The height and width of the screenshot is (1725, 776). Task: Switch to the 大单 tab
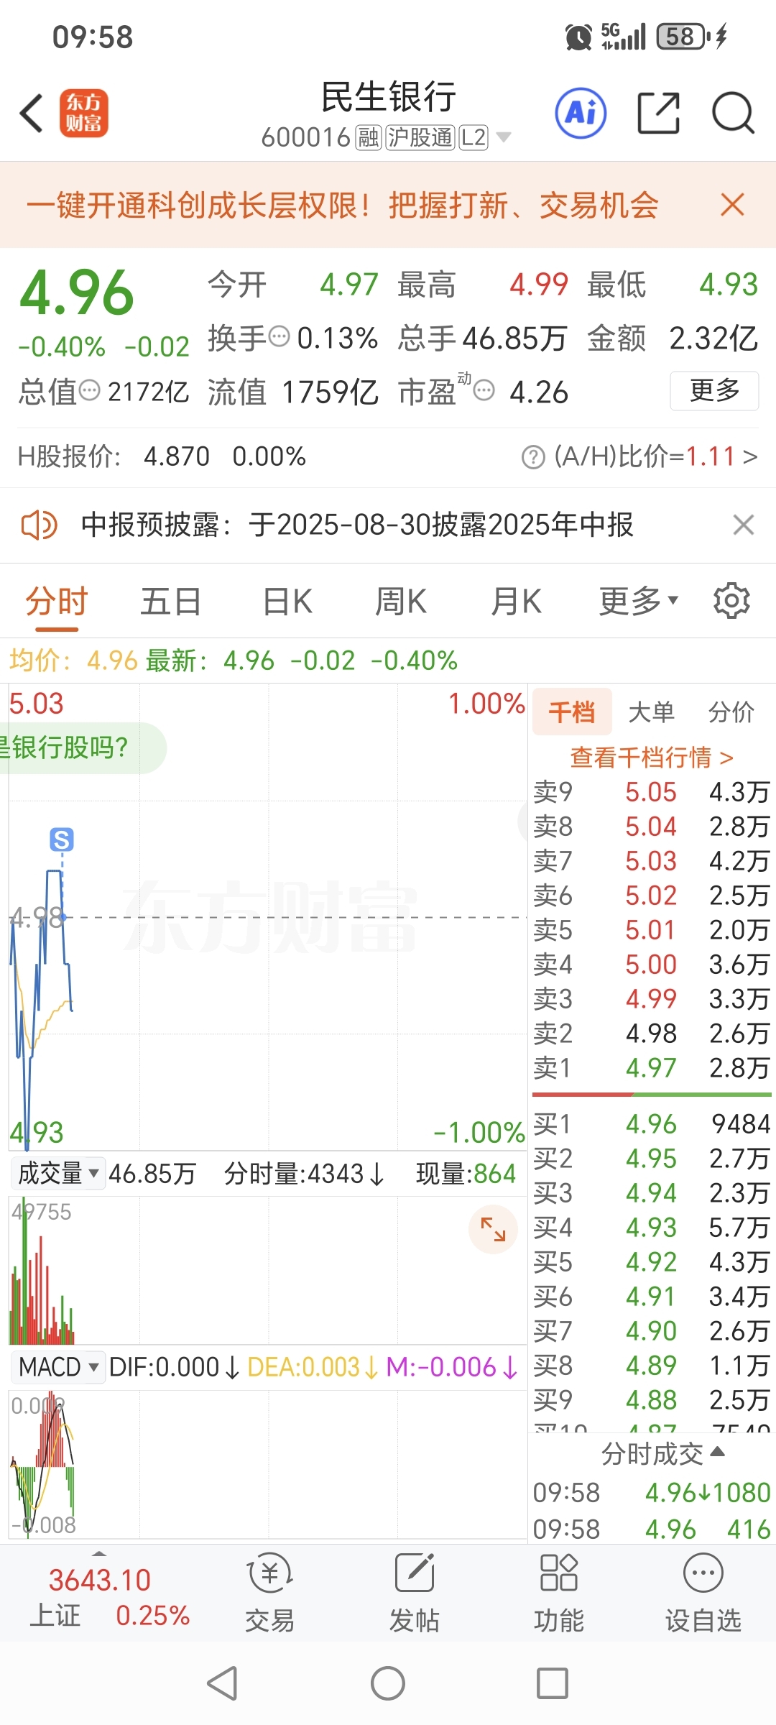click(x=651, y=712)
